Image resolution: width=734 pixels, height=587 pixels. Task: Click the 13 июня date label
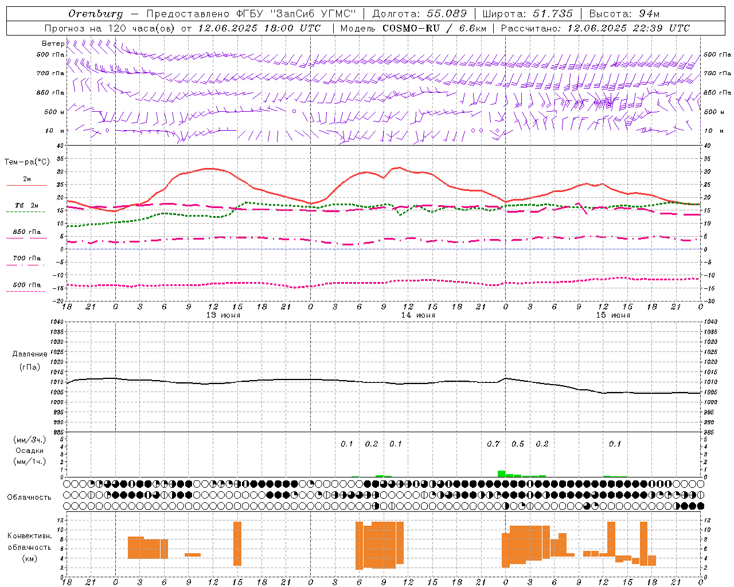tap(223, 315)
